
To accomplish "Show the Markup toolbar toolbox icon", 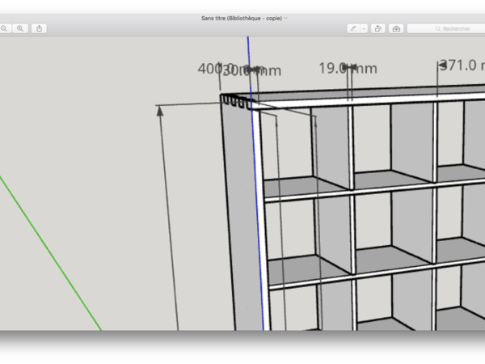I will 396,28.
